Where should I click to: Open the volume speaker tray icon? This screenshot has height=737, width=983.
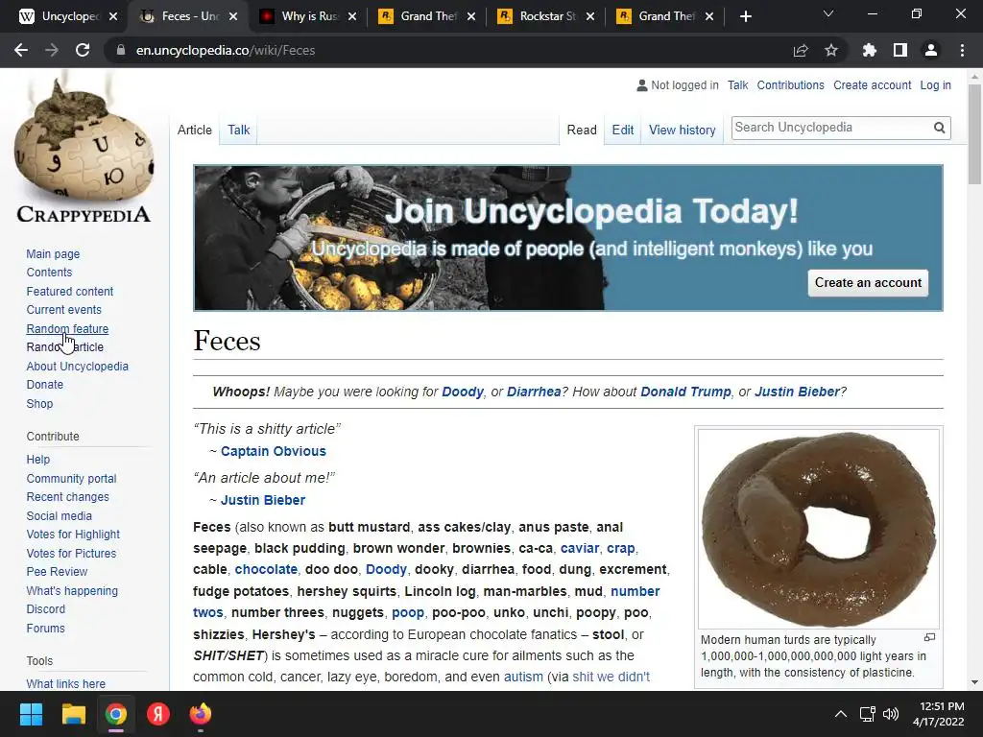tap(890, 714)
